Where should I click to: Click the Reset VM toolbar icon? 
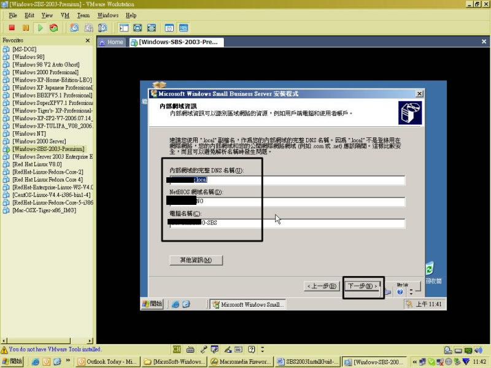(53, 28)
